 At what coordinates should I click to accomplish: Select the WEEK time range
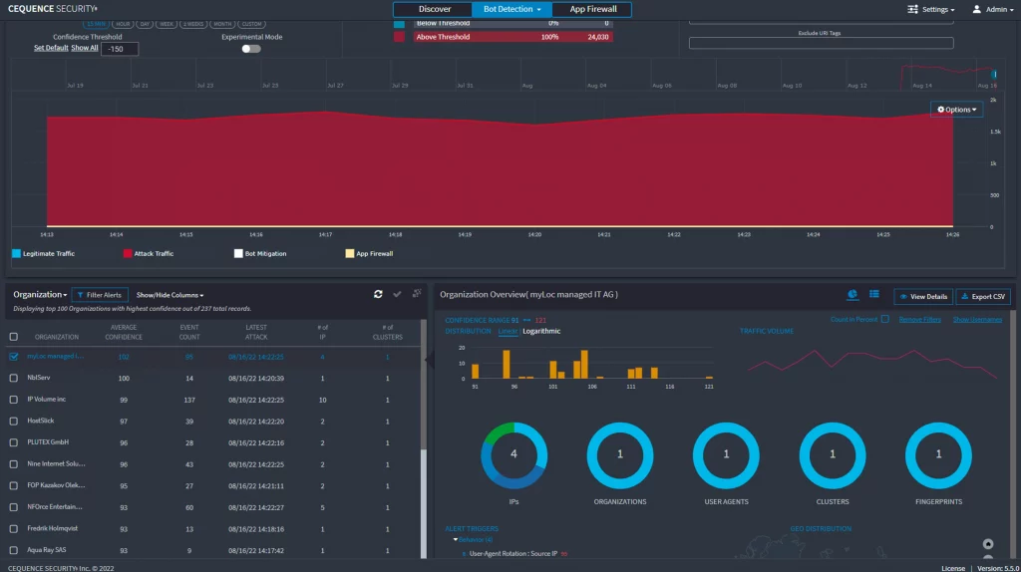(x=167, y=24)
